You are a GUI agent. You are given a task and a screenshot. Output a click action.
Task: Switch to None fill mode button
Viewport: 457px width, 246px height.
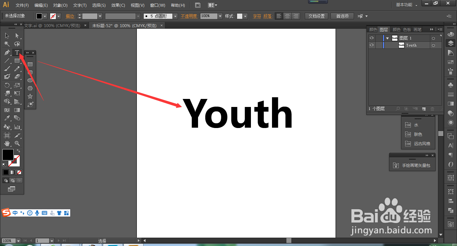click(x=19, y=172)
